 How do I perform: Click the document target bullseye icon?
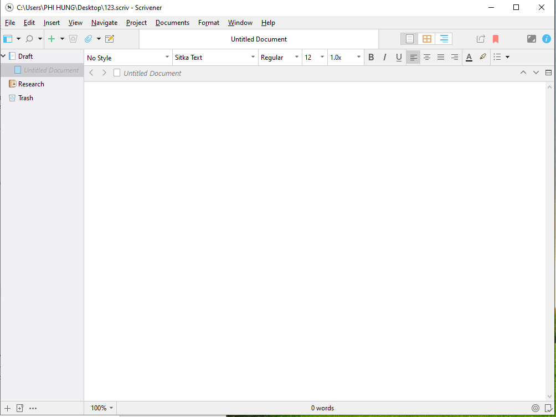(x=536, y=409)
